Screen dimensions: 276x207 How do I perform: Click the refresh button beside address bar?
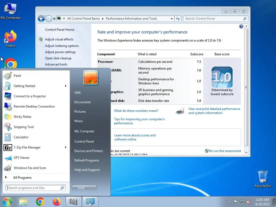click(178, 19)
